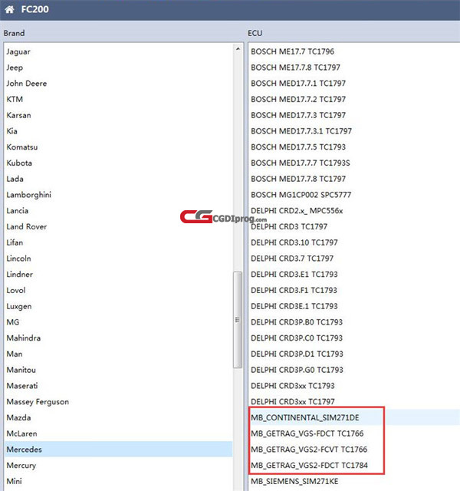Select BOSCH MED17.7.8 TC1797

pos(298,179)
